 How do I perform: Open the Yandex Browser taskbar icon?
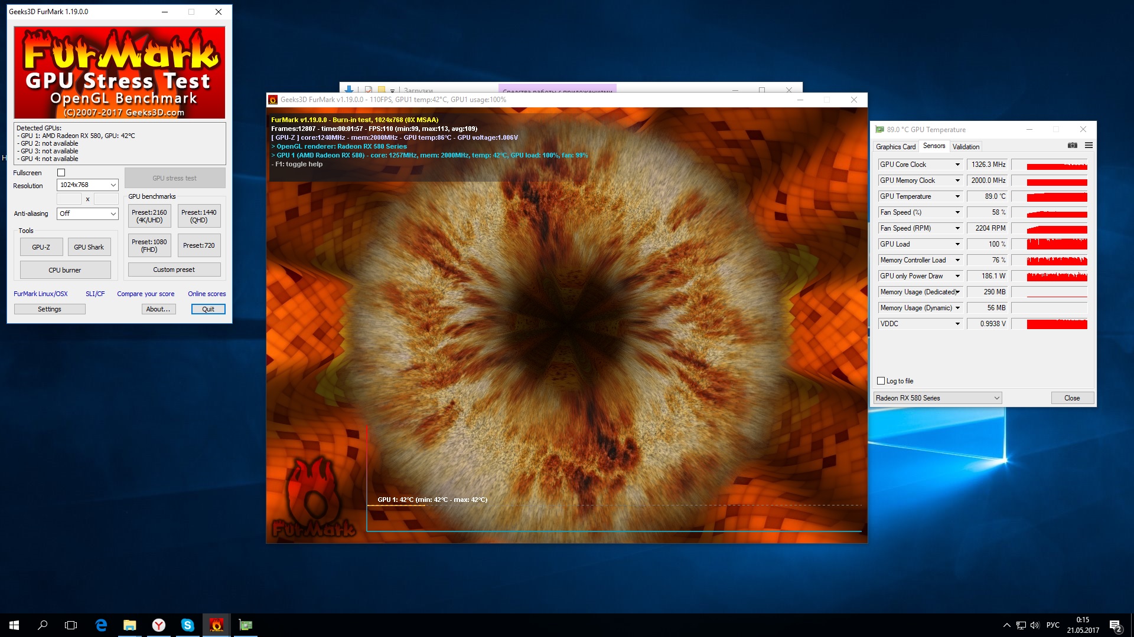coord(158,625)
